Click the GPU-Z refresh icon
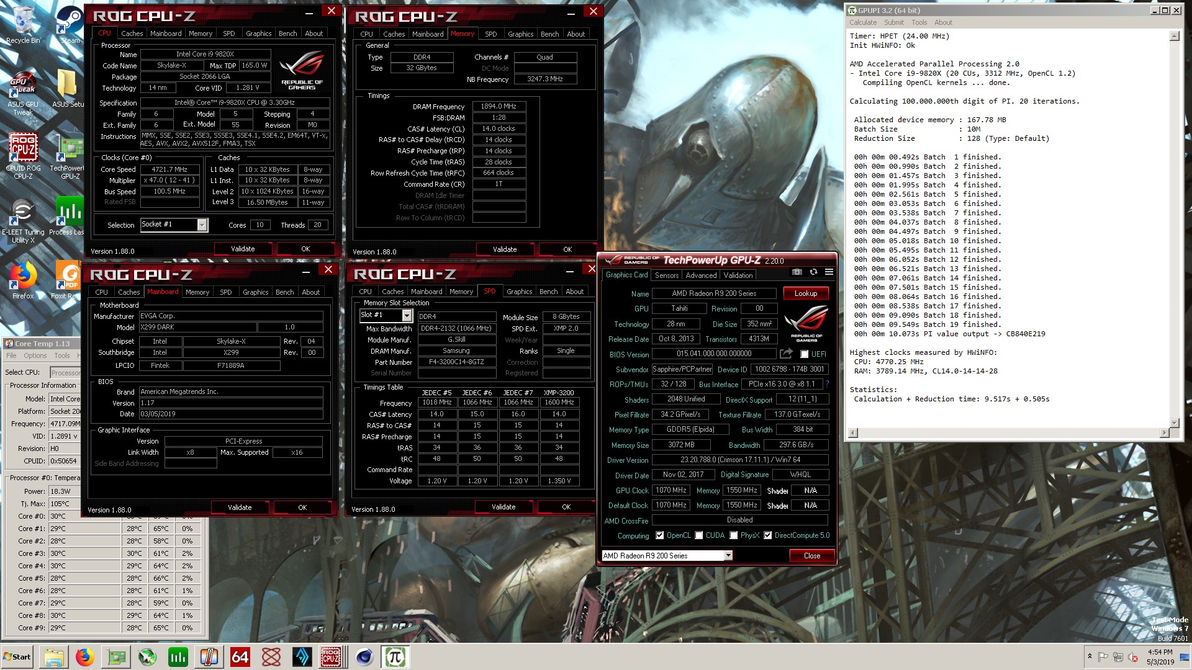Viewport: 1192px width, 670px height. (813, 272)
